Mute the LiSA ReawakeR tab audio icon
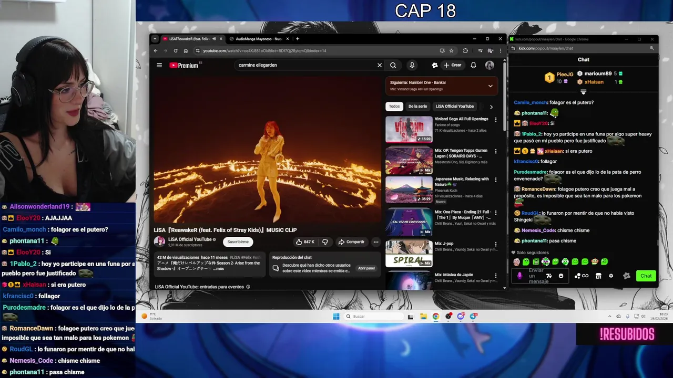This screenshot has height=378, width=673. (x=214, y=39)
